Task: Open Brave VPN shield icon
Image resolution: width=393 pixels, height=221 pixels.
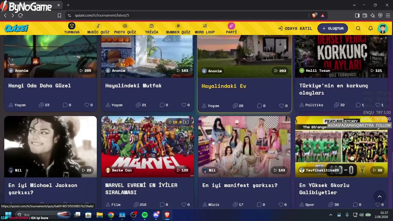Action: click(x=380, y=15)
